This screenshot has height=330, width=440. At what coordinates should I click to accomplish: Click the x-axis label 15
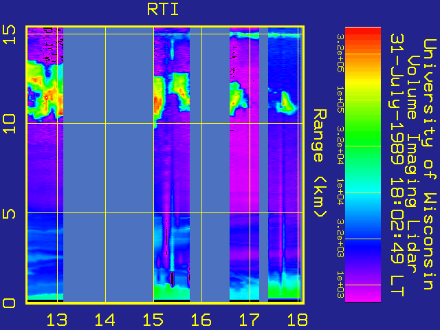click(x=153, y=320)
